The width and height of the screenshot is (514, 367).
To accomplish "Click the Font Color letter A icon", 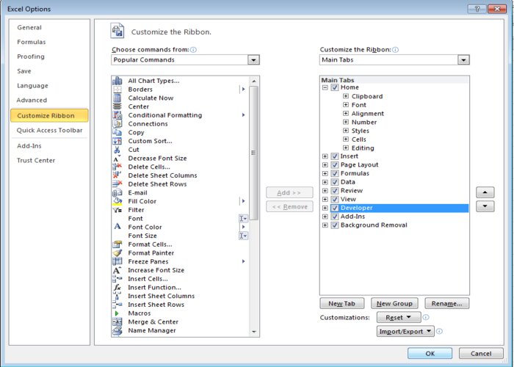I will 117,227.
